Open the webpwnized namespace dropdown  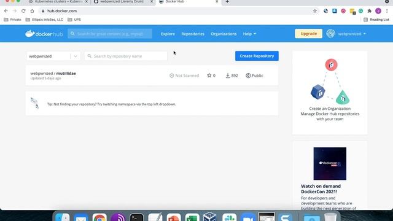coord(53,56)
